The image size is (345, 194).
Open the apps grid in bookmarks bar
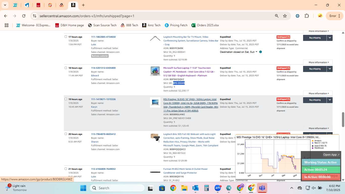7,25
